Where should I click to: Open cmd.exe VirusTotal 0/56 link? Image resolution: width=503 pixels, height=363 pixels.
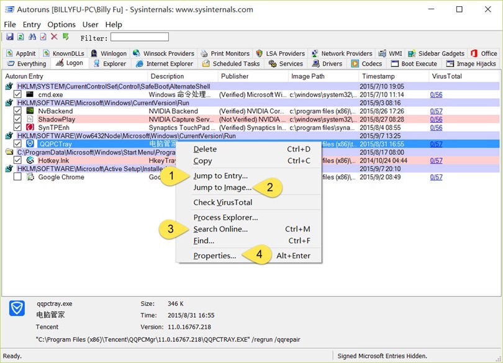click(436, 94)
